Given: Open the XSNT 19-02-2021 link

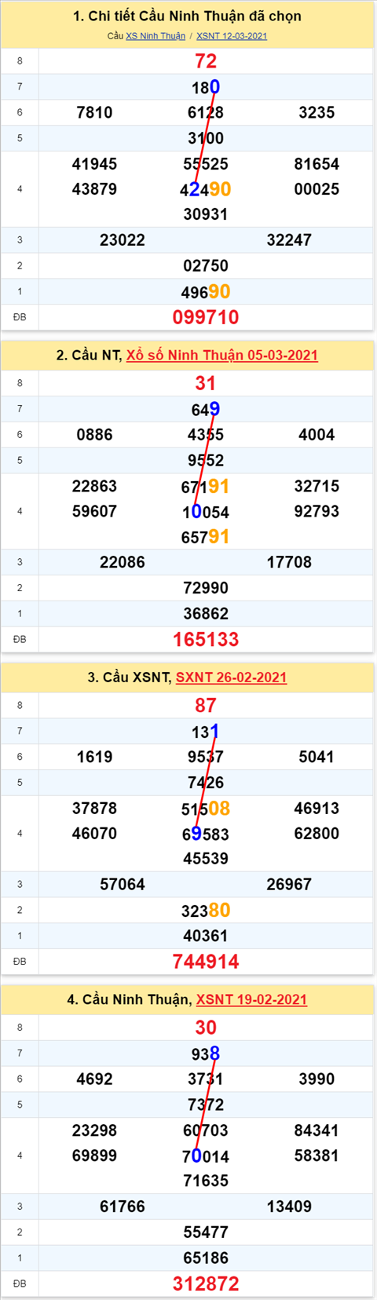Looking at the screenshot, I should pos(251,999).
